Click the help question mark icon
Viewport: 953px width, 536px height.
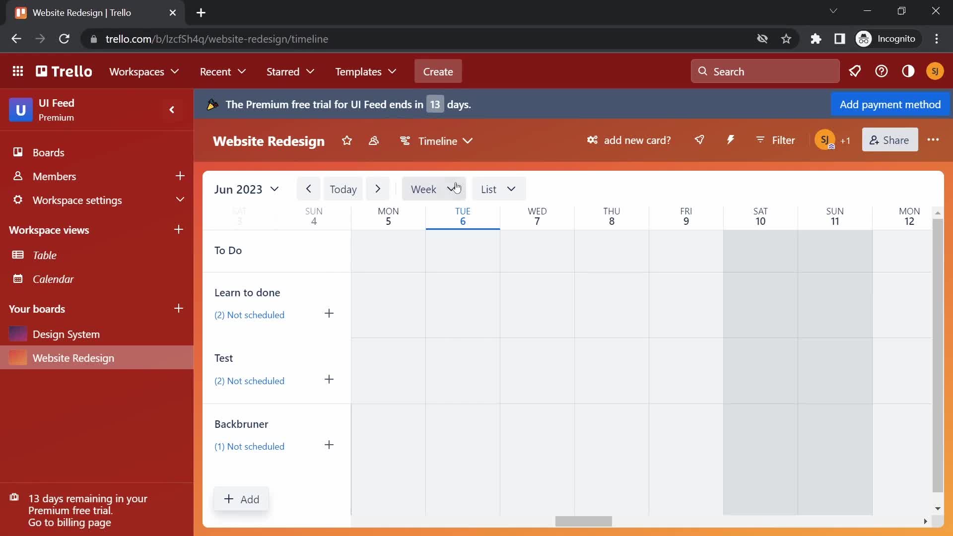click(882, 71)
